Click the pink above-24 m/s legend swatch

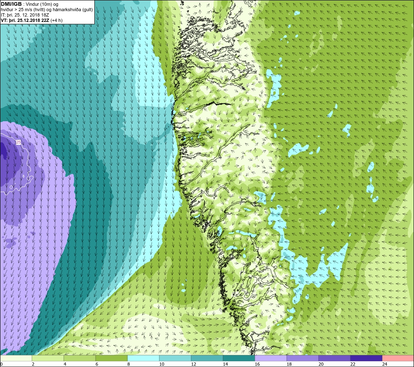coord(398,358)
